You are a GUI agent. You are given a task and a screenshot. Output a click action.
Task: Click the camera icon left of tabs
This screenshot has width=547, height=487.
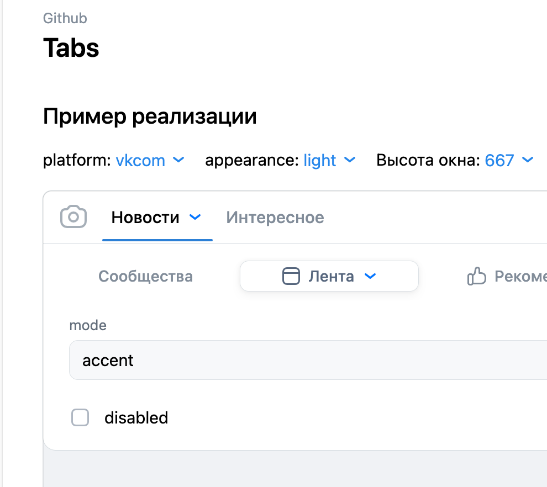click(73, 217)
